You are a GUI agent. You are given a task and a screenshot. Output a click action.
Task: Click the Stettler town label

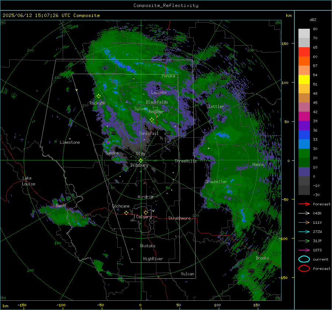(215, 107)
